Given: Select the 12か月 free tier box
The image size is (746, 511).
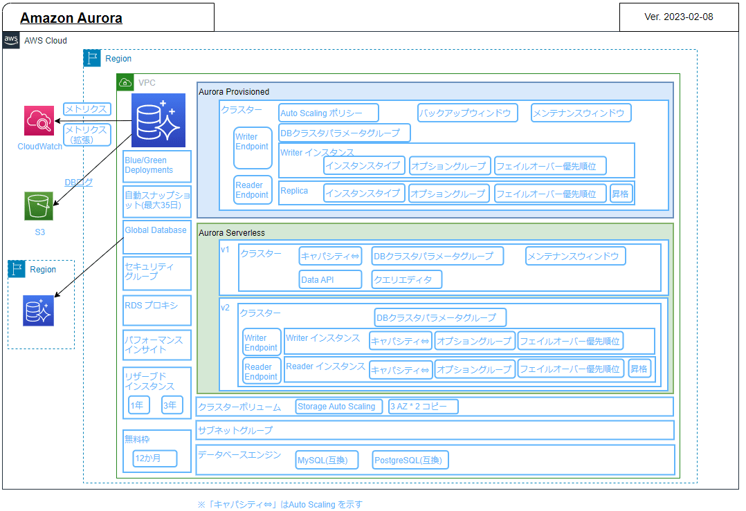Looking at the screenshot, I should [155, 458].
